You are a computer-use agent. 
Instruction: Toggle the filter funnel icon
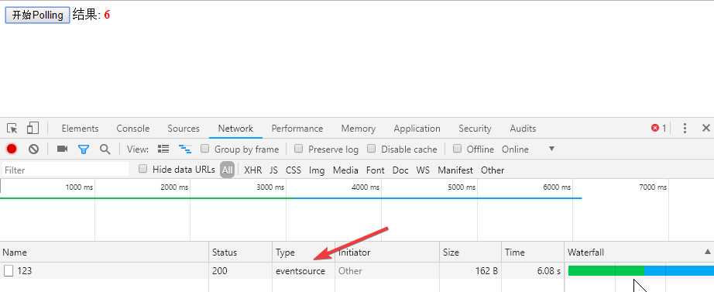(84, 149)
